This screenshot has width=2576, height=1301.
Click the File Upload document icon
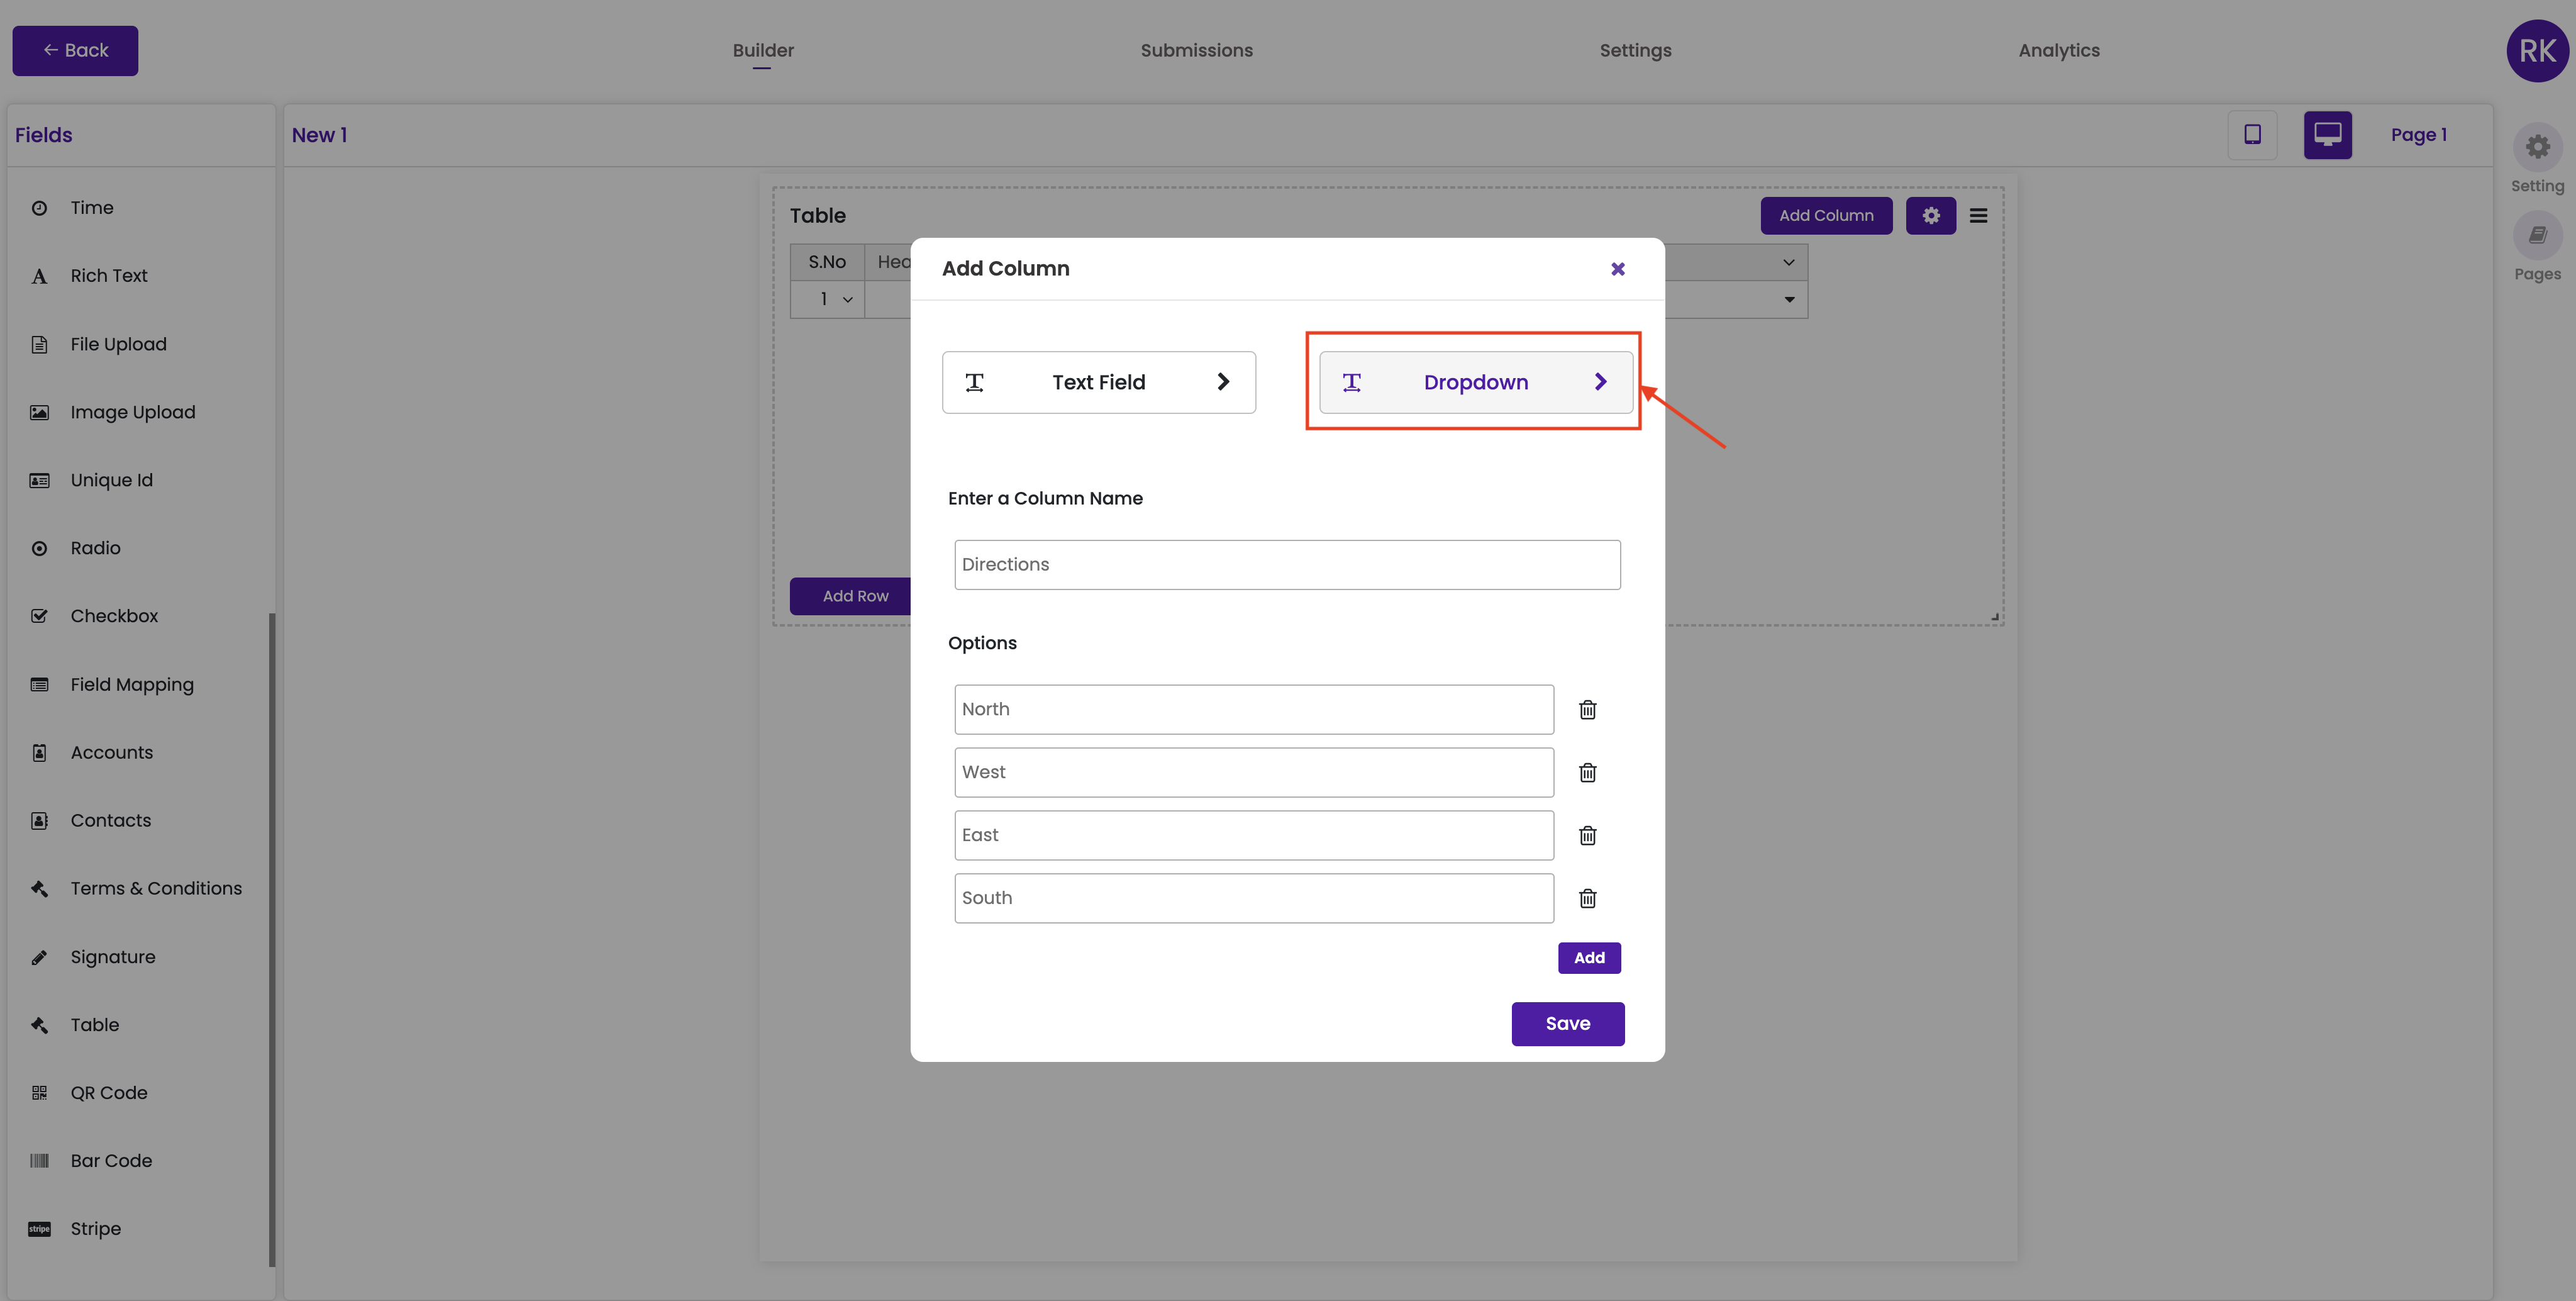click(39, 344)
